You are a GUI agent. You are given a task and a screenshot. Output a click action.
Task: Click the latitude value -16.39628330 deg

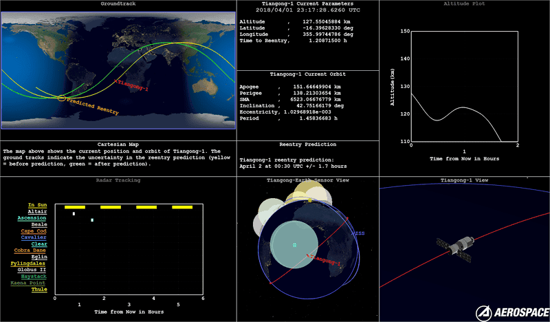tap(328, 28)
